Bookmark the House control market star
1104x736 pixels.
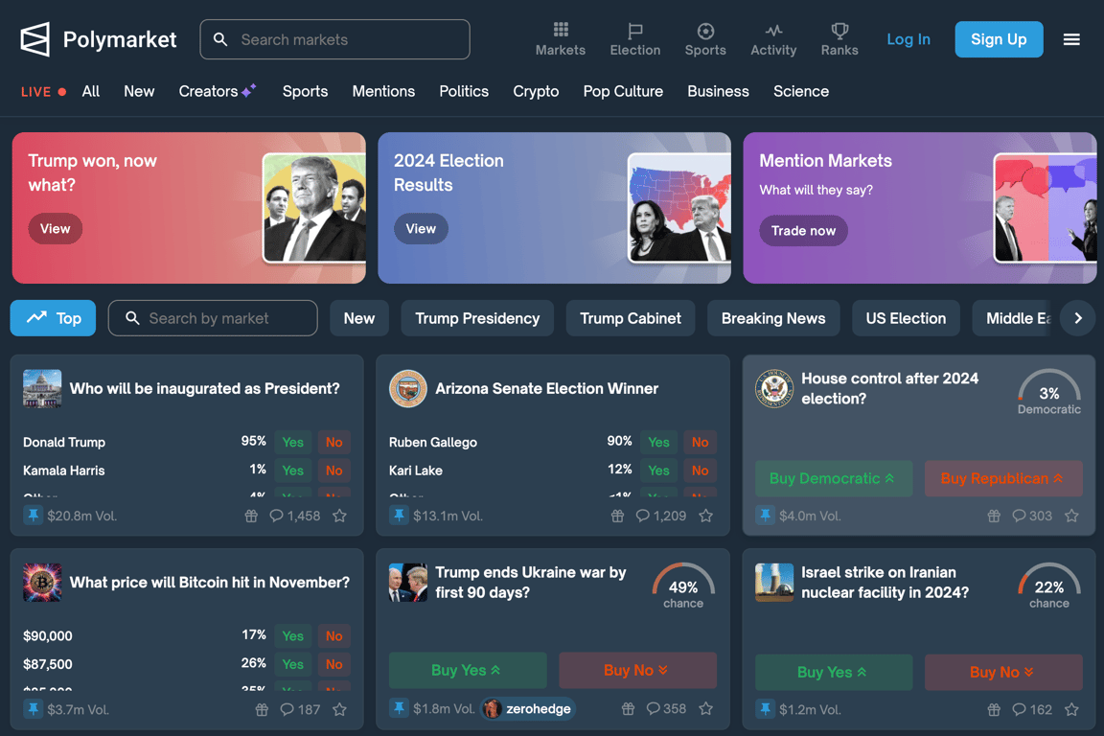tap(1071, 516)
